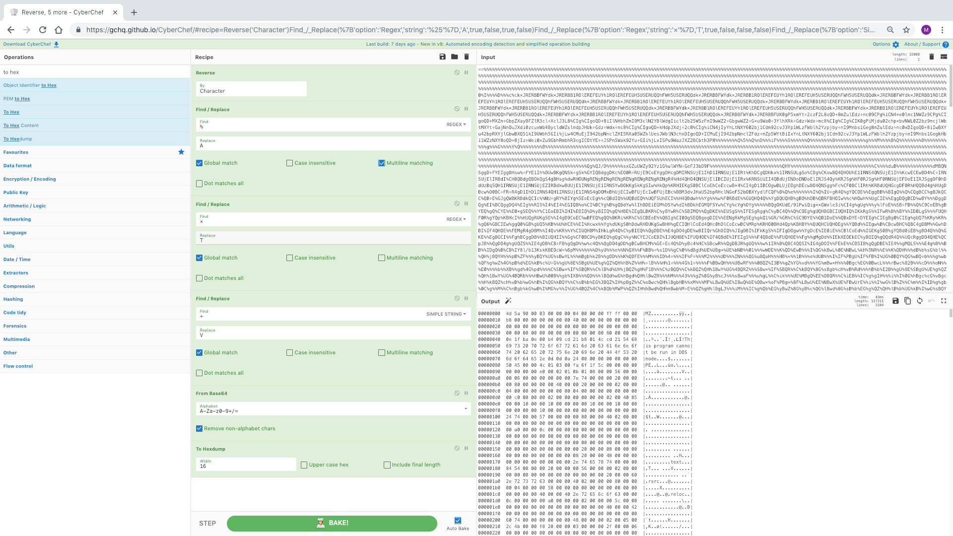Click the Output options edit icon
This screenshot has height=536, width=953.
(x=509, y=301)
